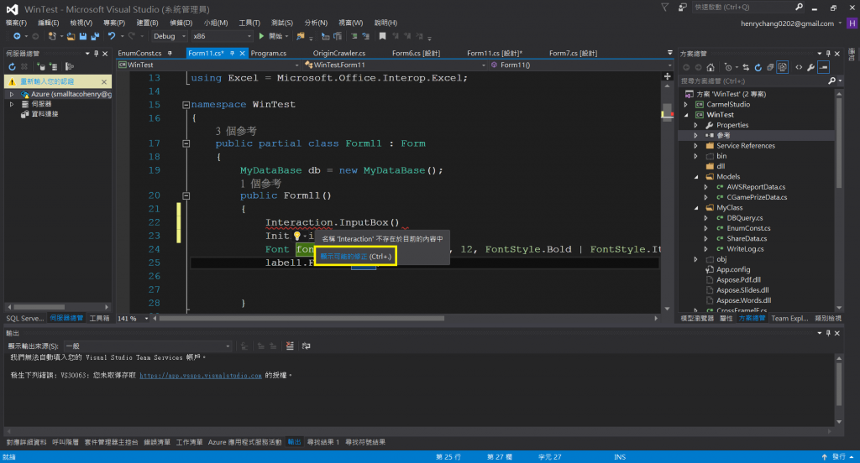Expand the Azure node in Server Explorer

point(12,94)
